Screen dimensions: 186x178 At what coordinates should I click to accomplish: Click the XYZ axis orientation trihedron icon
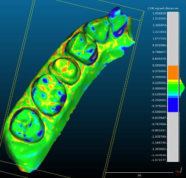(179, 170)
